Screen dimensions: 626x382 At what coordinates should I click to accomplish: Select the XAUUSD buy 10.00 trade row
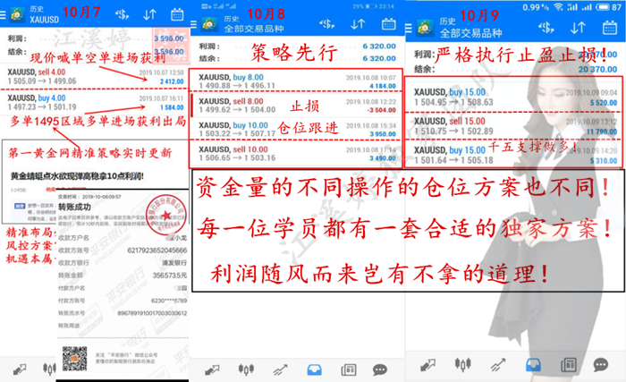[x=296, y=129]
